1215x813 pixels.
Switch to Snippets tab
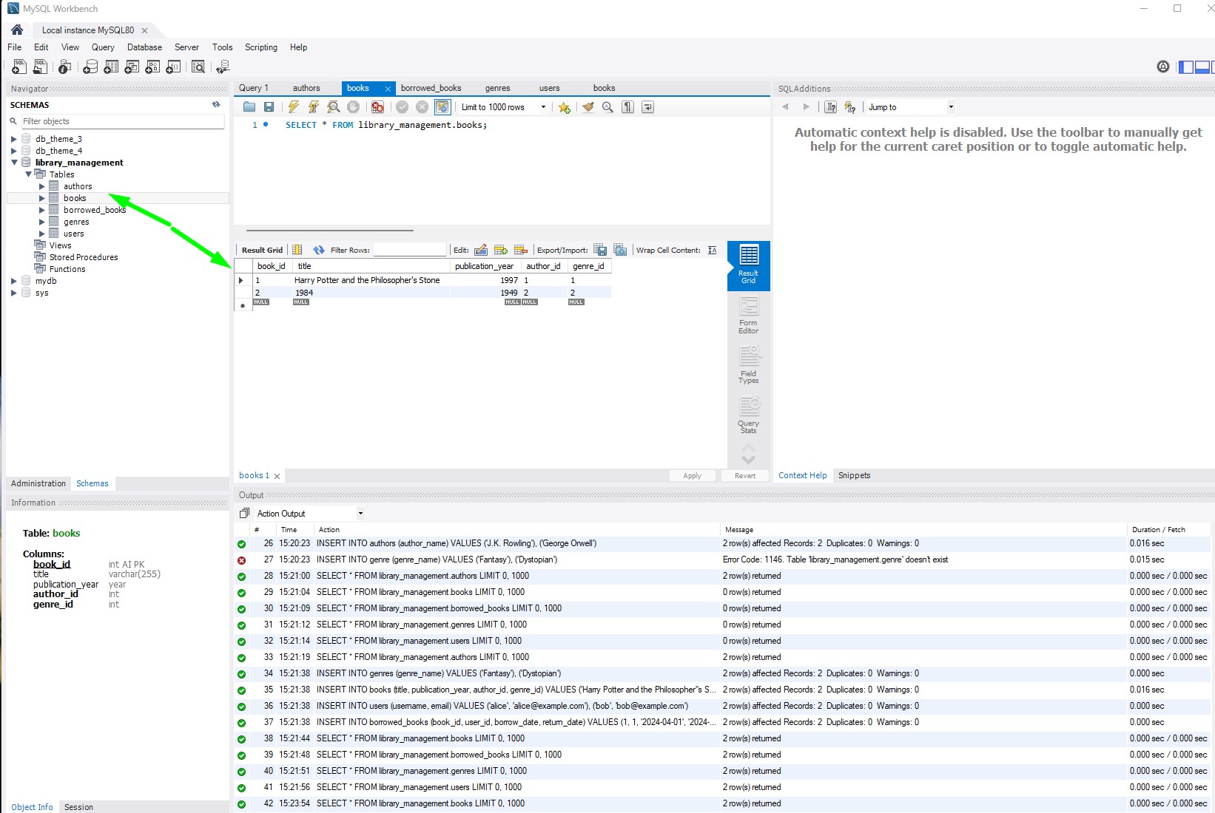coord(854,475)
